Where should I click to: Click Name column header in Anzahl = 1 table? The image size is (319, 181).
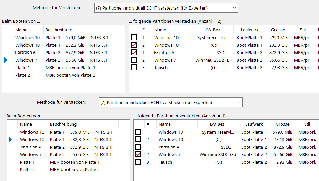tap(177, 124)
